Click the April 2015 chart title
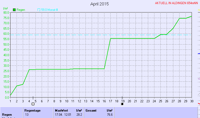This screenshot has width=200, height=118. point(99,4)
